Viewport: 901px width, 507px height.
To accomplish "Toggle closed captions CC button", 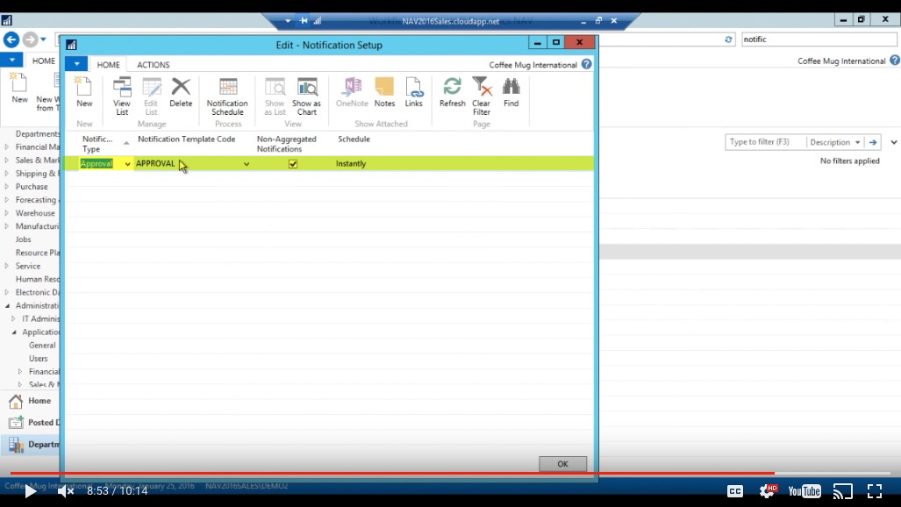I will pyautogui.click(x=735, y=491).
